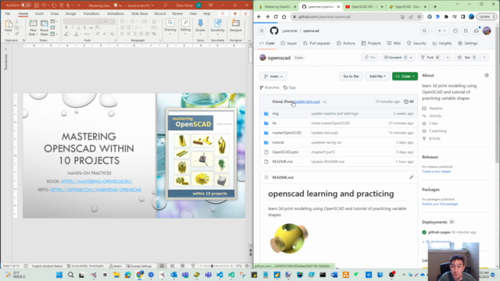Click GitHub pull requests header icon

(466, 30)
